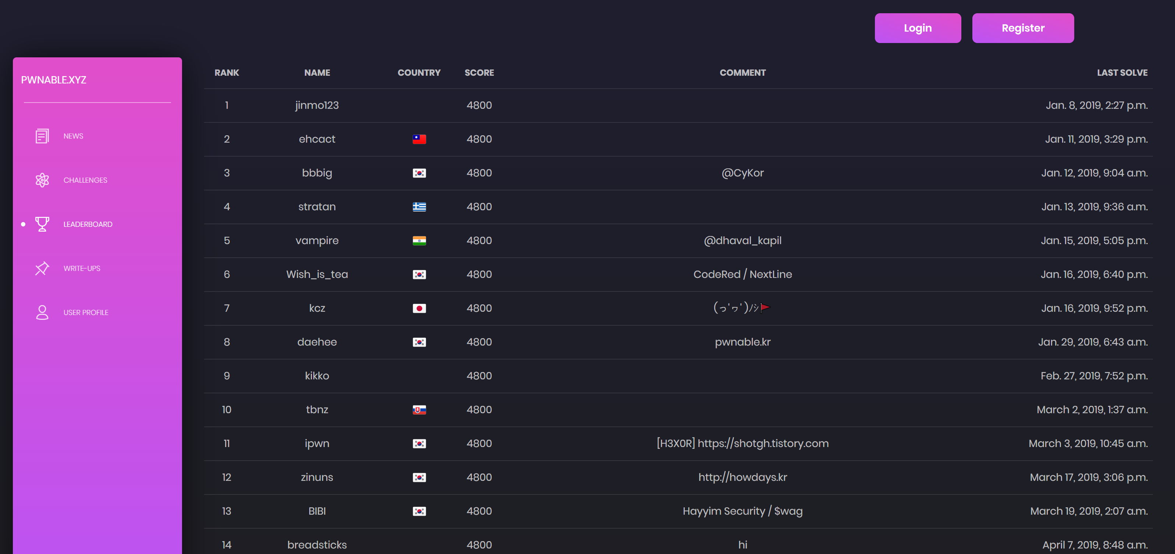1175x554 pixels.
Task: Click the Taiwan flag in ehcact's row
Action: pyautogui.click(x=419, y=139)
